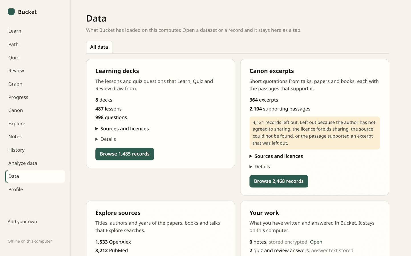The width and height of the screenshot is (411, 256).
Task: Open the encrypted notes link
Action: (316, 242)
